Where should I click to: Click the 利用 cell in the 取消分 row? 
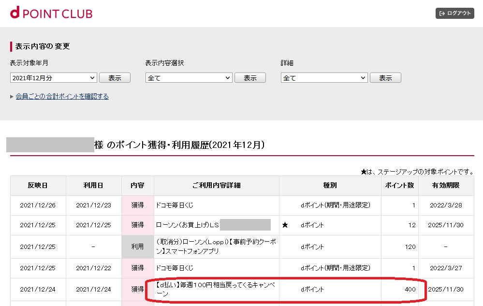tap(137, 247)
